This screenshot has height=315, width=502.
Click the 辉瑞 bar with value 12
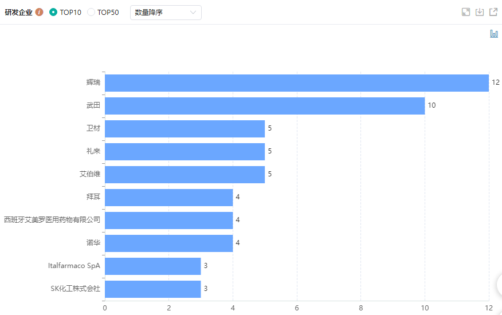pos(296,83)
